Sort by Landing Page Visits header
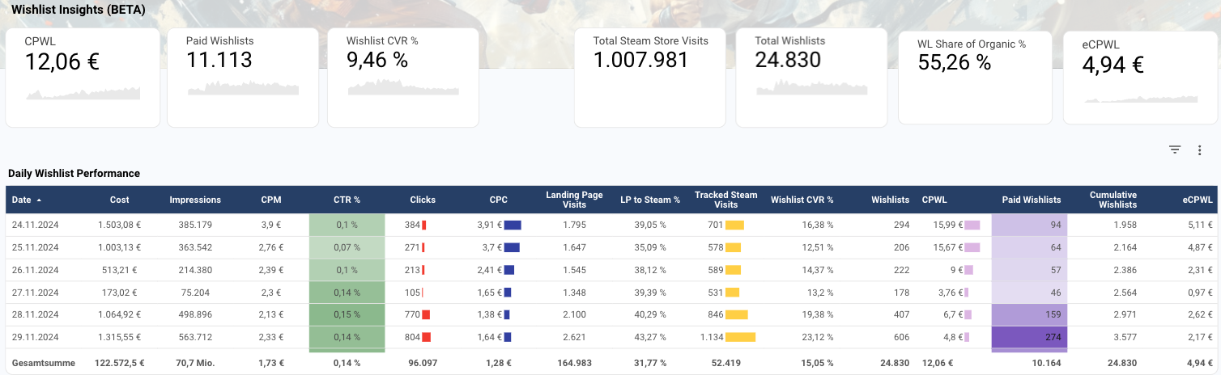Viewport: 1221px width, 375px height. (x=574, y=200)
